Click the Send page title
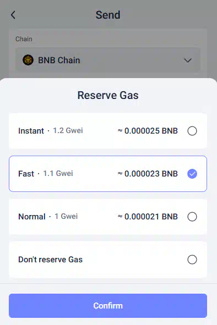Image resolution: width=217 pixels, height=325 pixels. (x=108, y=15)
